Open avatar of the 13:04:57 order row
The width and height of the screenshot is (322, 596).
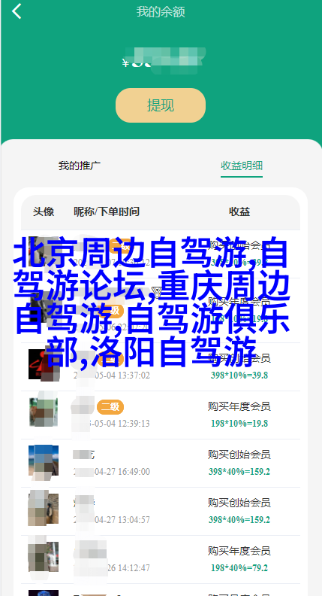[44, 508]
